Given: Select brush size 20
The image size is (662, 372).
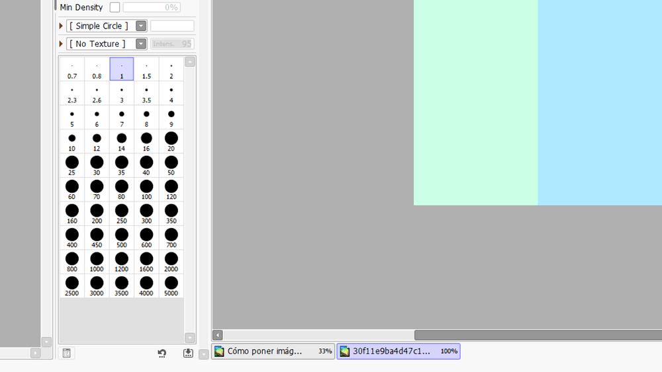Looking at the screenshot, I should click(171, 141).
